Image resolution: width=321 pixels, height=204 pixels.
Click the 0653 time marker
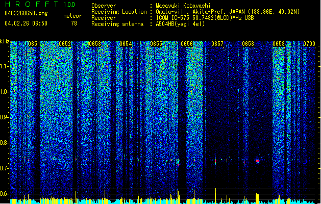pos(95,44)
